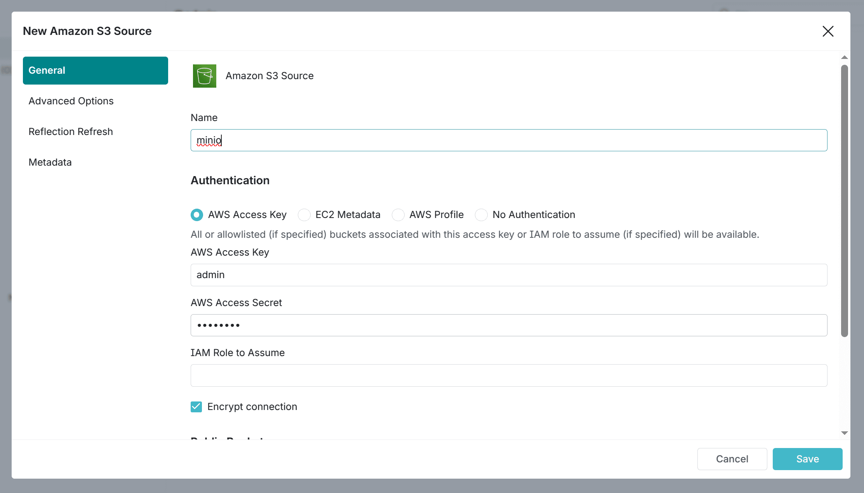
Task: Click the AWS Access Key input
Action: pyautogui.click(x=509, y=275)
